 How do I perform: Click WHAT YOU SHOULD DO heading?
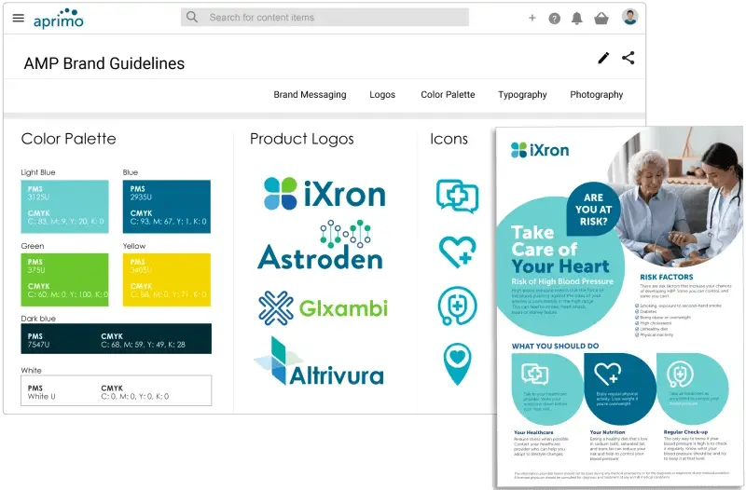(x=555, y=346)
